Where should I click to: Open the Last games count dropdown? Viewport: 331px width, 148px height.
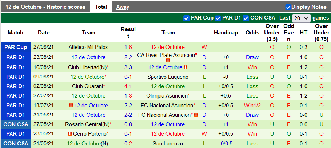(301, 18)
